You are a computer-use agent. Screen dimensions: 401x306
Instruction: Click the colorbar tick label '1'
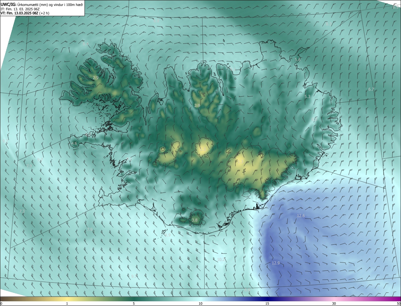(67, 303)
